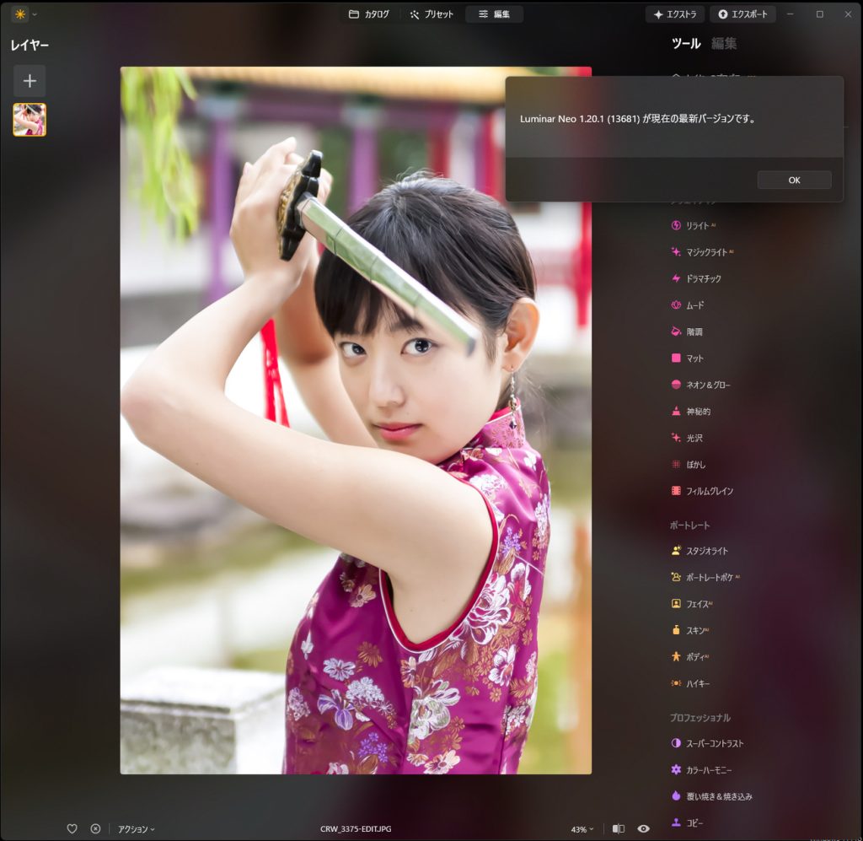Open the 43% zoom dropdown

[x=582, y=829]
